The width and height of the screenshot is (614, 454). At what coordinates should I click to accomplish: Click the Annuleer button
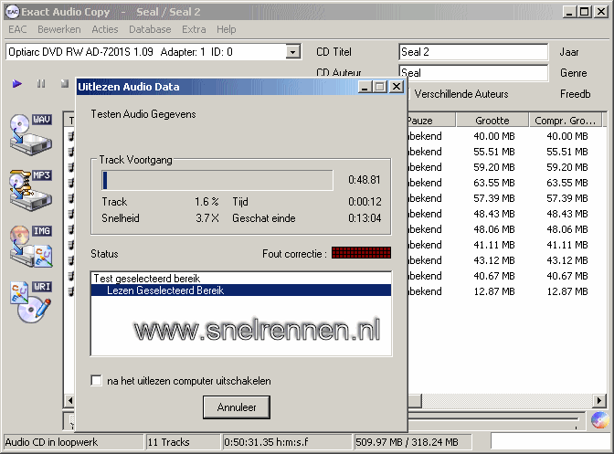[x=237, y=407]
